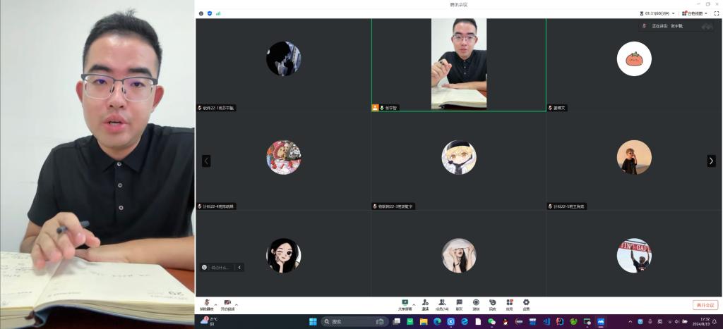Viewport: 723px width, 329px height.
Task: Open the Apps icon in toolbar
Action: pos(509,304)
